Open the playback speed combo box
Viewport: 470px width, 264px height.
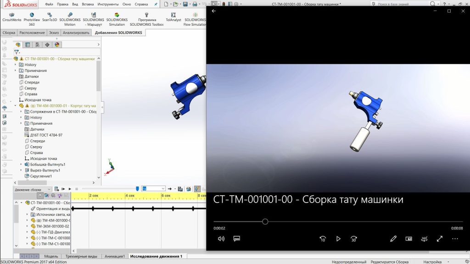(153, 188)
